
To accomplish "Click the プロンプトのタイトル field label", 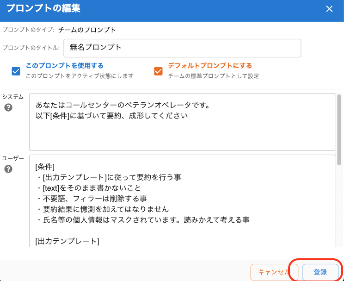I will pyautogui.click(x=31, y=48).
